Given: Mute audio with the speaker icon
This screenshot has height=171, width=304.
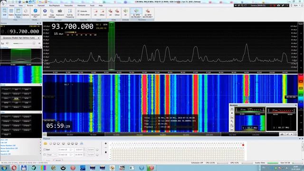Looking at the screenshot, I should tap(8, 43).
